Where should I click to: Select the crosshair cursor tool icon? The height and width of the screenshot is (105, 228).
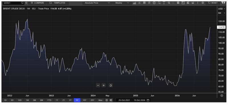click(x=159, y=3)
